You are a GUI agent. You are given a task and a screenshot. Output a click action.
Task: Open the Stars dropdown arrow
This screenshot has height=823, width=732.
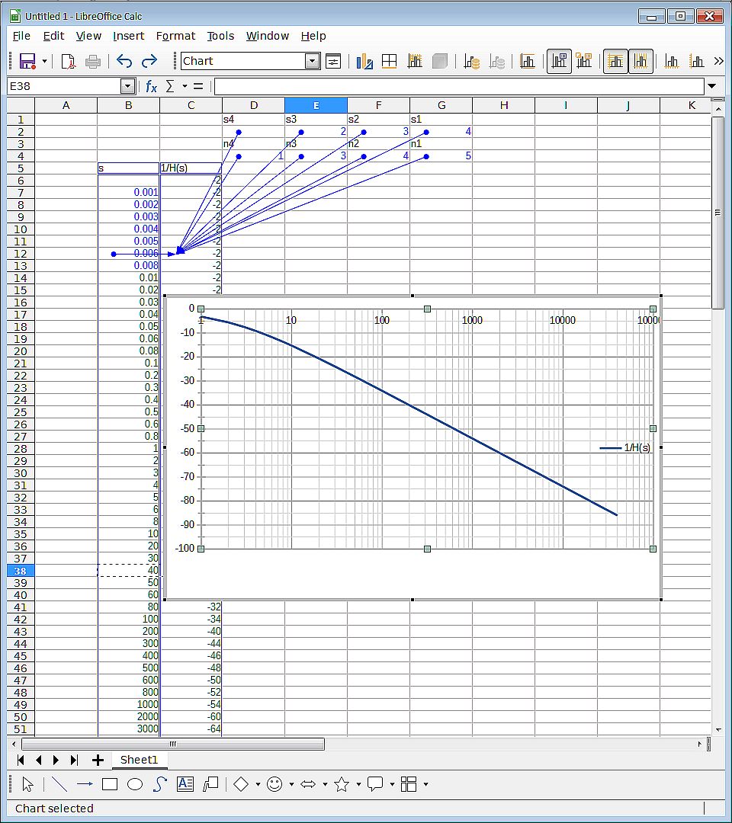pyautogui.click(x=358, y=784)
